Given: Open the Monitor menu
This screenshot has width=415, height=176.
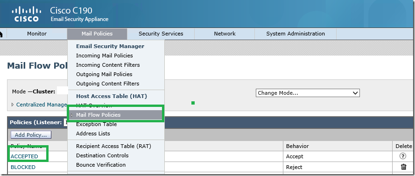Looking at the screenshot, I should pos(37,34).
